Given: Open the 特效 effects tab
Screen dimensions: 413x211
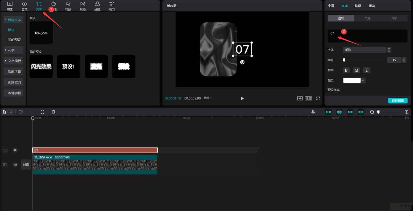Looking at the screenshot, I should pyautogui.click(x=68, y=6).
